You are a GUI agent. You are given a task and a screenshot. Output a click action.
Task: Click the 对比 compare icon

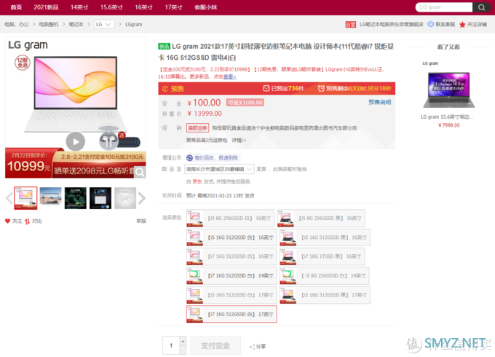click(x=28, y=221)
